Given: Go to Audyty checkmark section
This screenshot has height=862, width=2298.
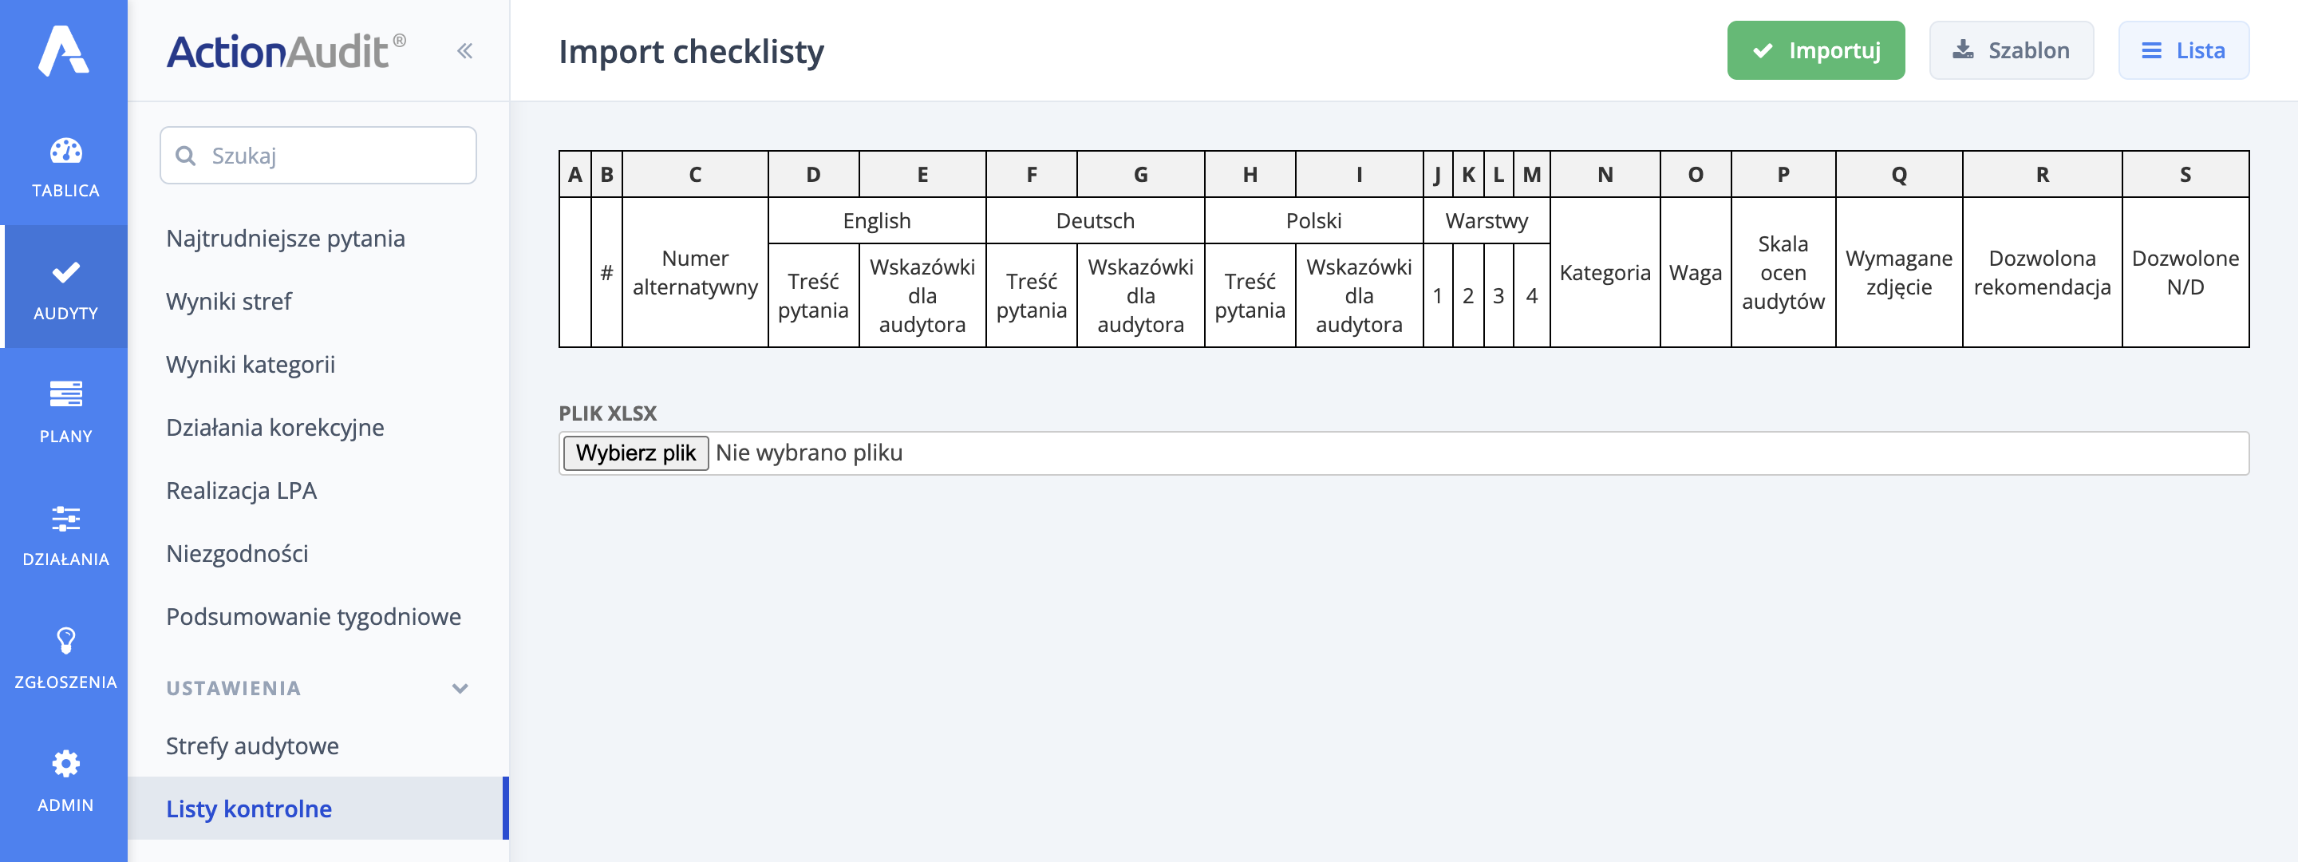Looking at the screenshot, I should [x=65, y=273].
